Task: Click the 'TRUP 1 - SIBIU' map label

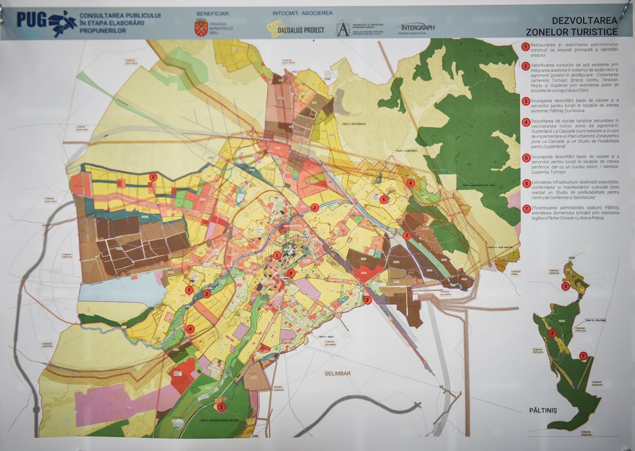Action: pyautogui.click(x=326, y=337)
